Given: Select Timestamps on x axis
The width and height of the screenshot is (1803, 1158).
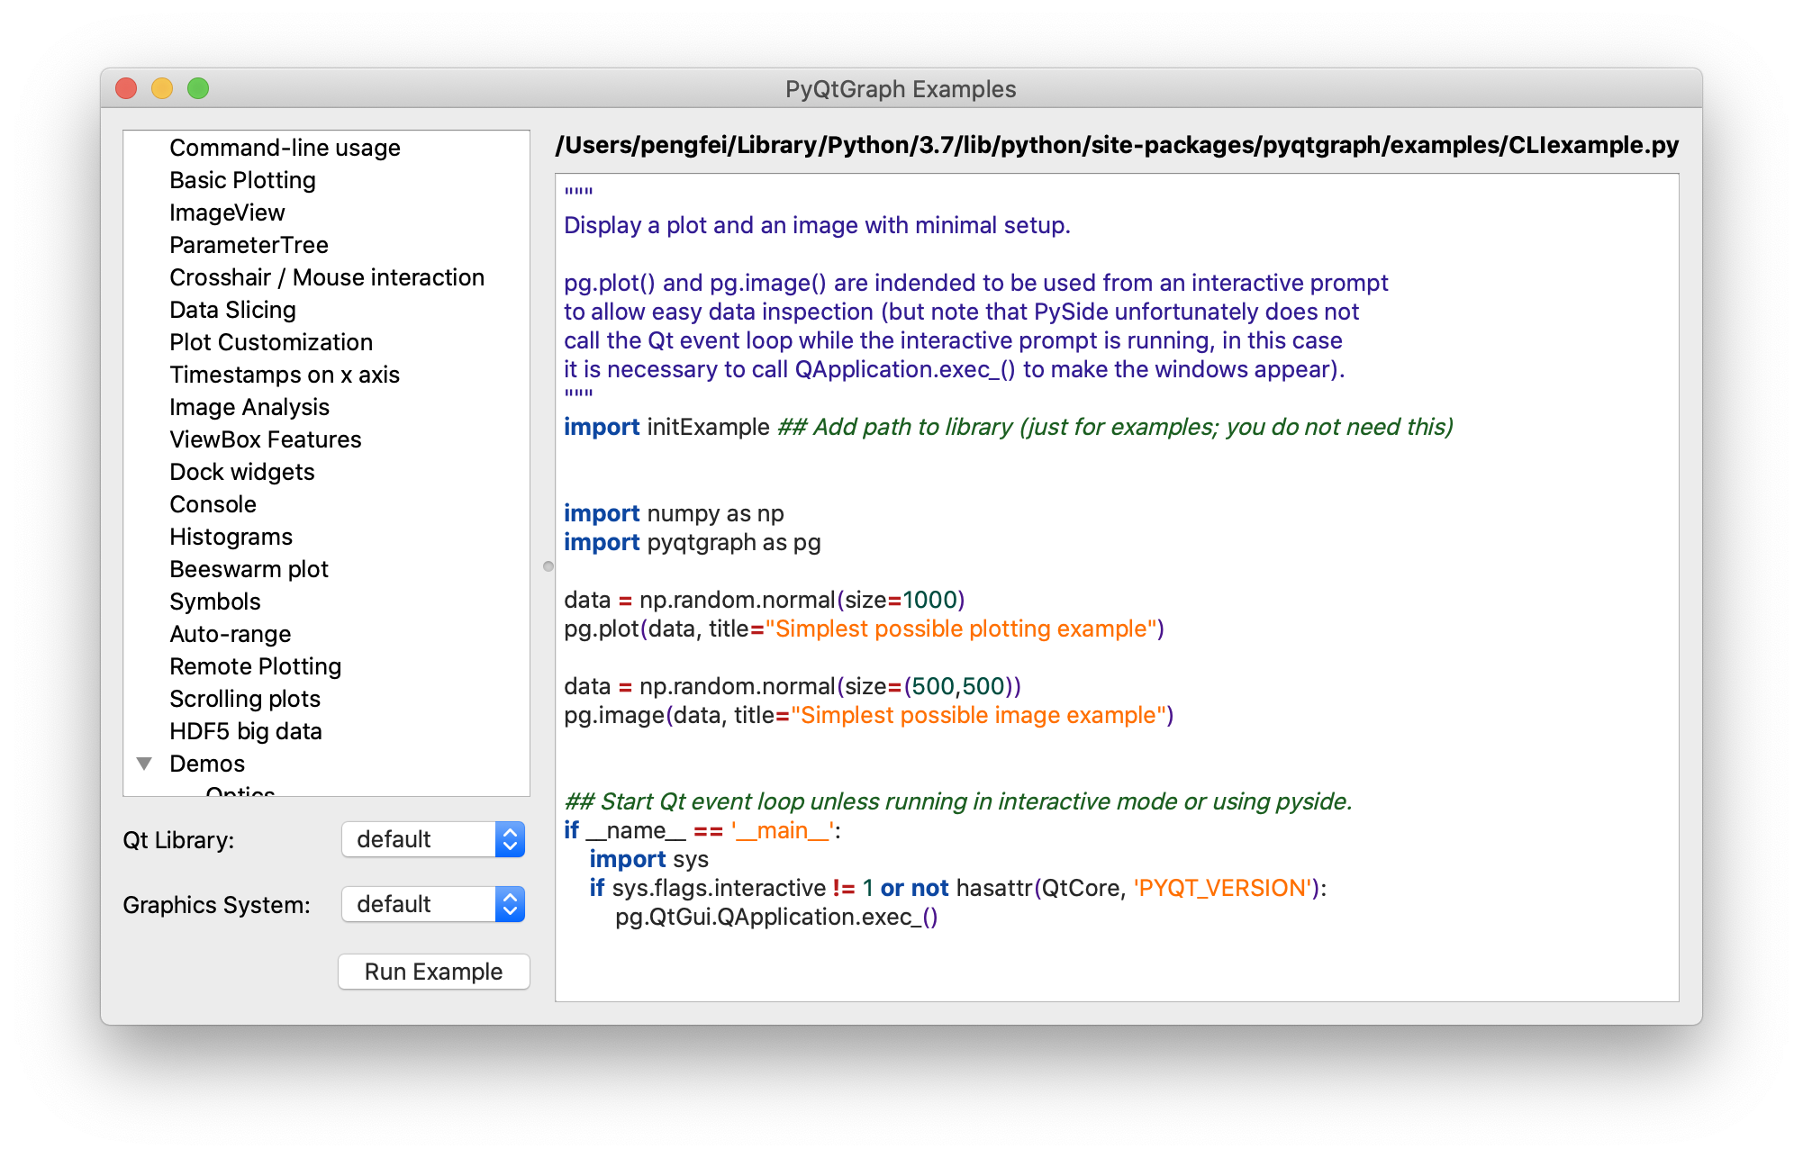Looking at the screenshot, I should (x=285, y=375).
